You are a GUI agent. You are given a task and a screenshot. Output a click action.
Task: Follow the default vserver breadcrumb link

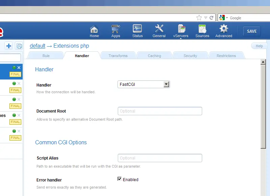37,46
